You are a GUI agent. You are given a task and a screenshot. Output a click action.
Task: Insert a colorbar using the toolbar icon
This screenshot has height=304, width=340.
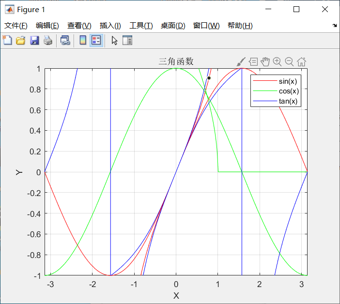(x=83, y=40)
